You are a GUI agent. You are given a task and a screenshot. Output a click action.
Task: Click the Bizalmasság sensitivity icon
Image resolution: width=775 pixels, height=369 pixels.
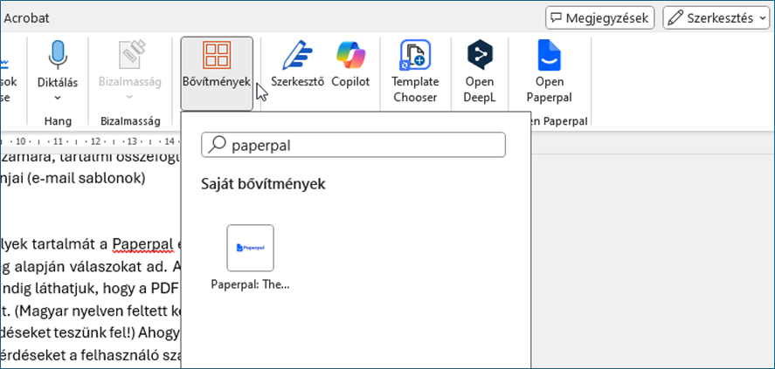pos(130,54)
